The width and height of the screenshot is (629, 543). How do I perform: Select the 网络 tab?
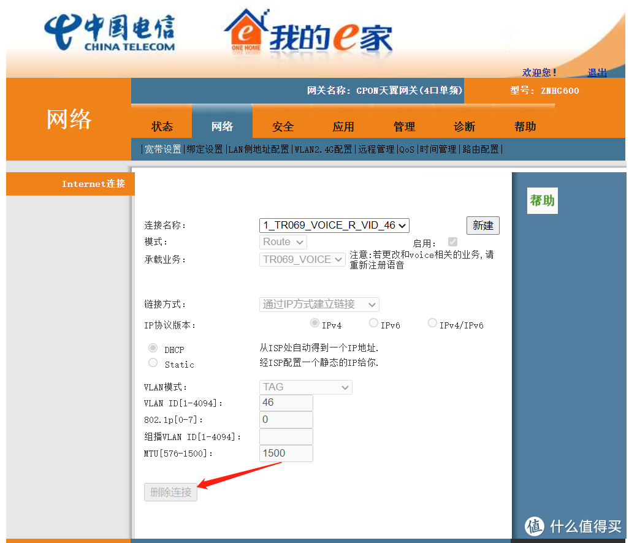point(222,127)
